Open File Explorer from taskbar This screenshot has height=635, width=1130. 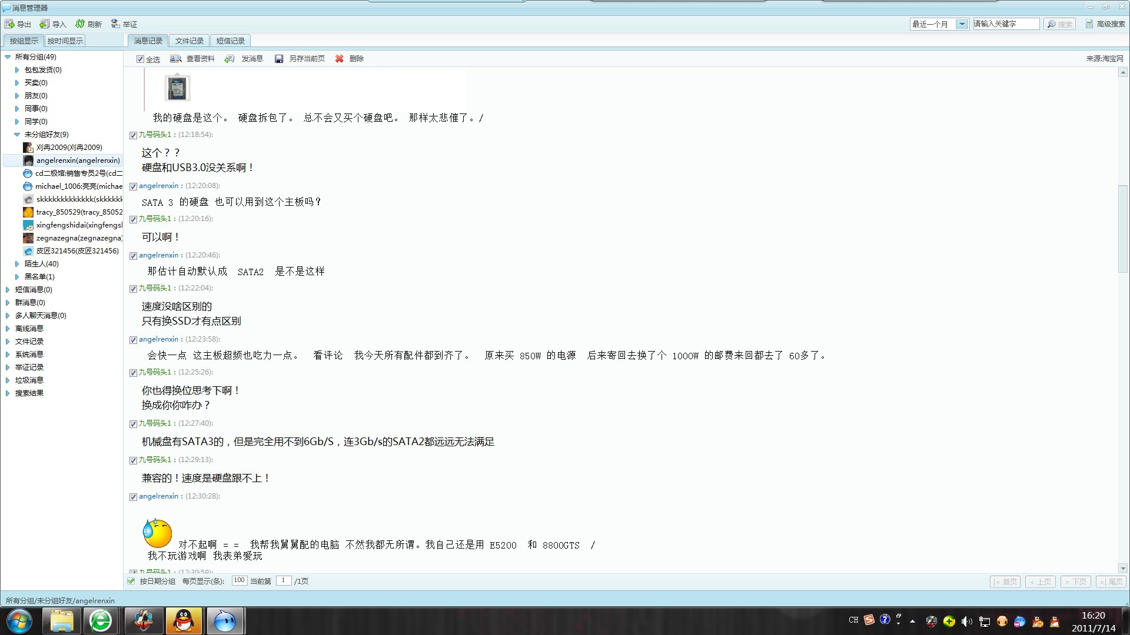click(62, 621)
